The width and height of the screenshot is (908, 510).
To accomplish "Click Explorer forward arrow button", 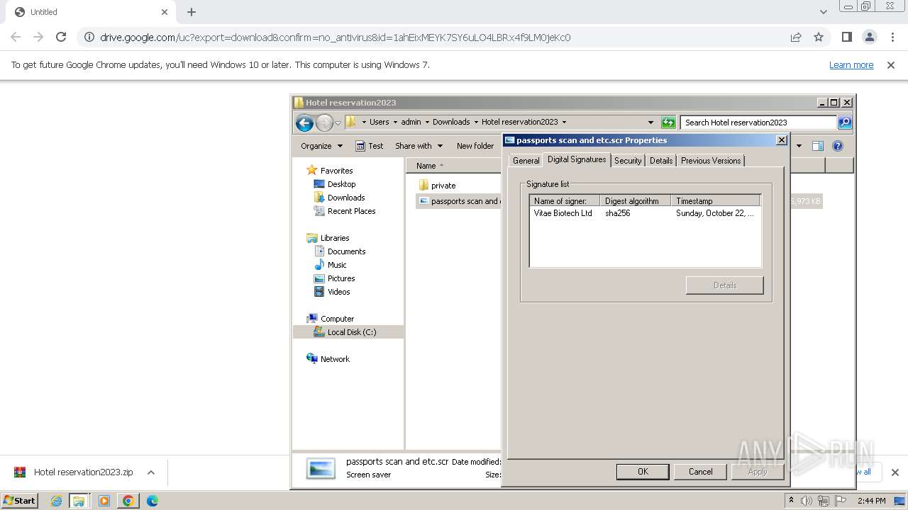I will click(324, 123).
